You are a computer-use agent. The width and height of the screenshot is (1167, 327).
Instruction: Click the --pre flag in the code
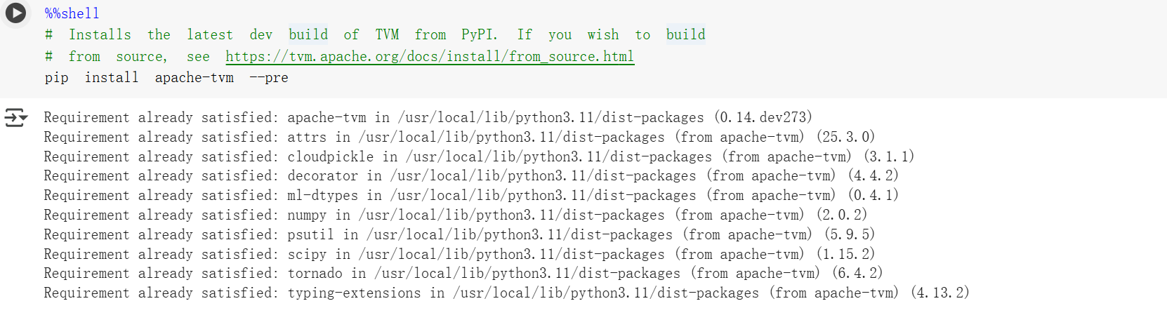click(269, 77)
